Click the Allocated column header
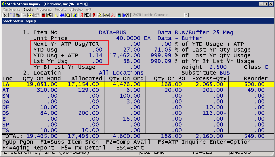275x157 pixels. 87,78
